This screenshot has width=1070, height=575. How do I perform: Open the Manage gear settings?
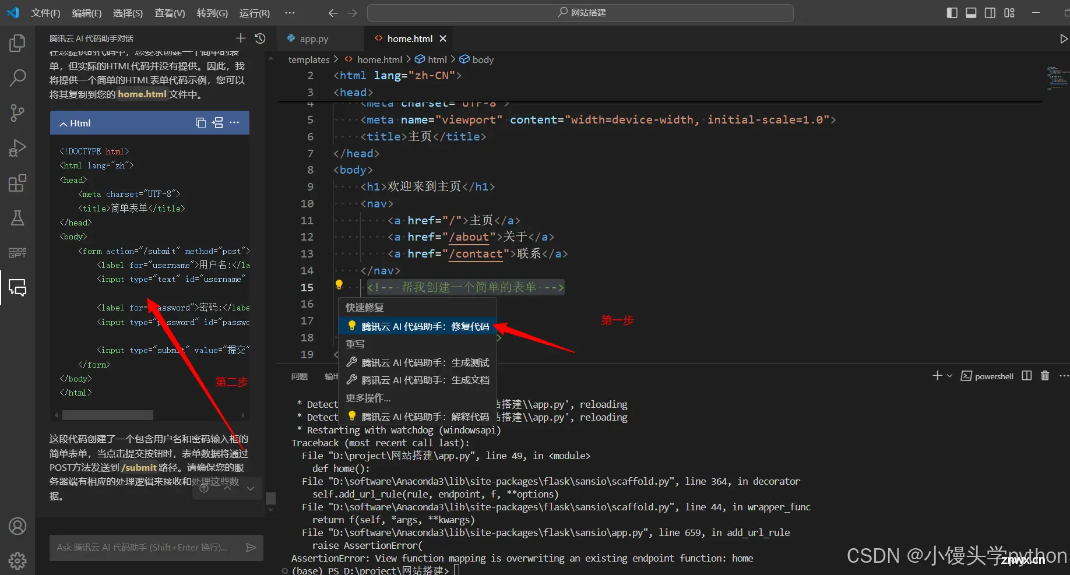pos(17,561)
